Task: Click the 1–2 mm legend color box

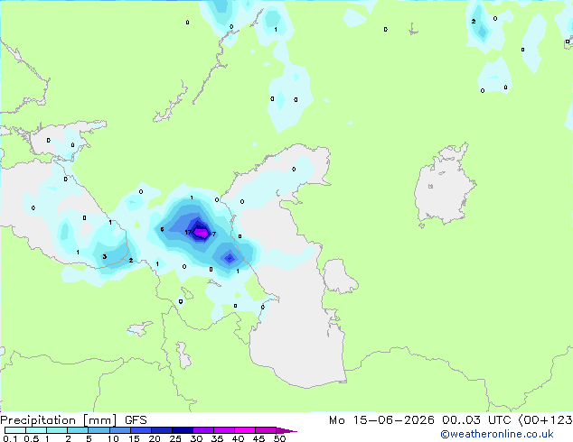Action: click(x=57, y=430)
